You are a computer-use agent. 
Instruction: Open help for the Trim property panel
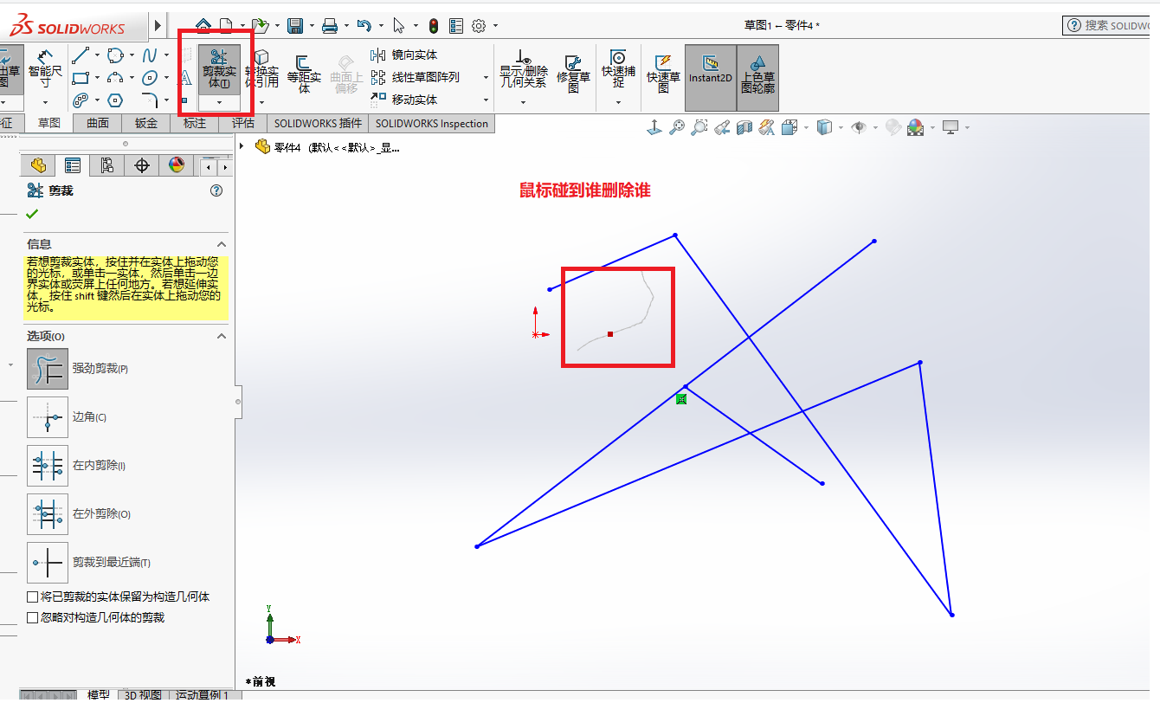pyautogui.click(x=216, y=190)
